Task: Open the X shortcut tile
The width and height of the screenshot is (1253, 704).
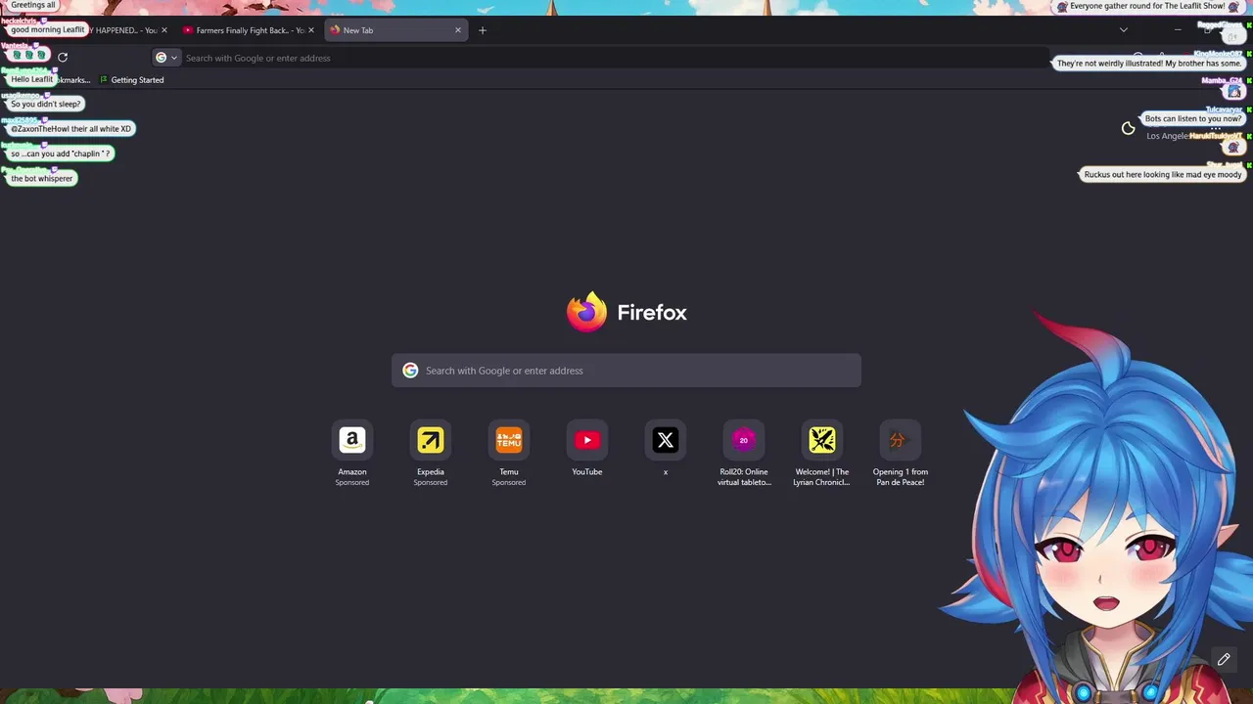Action: tap(666, 440)
